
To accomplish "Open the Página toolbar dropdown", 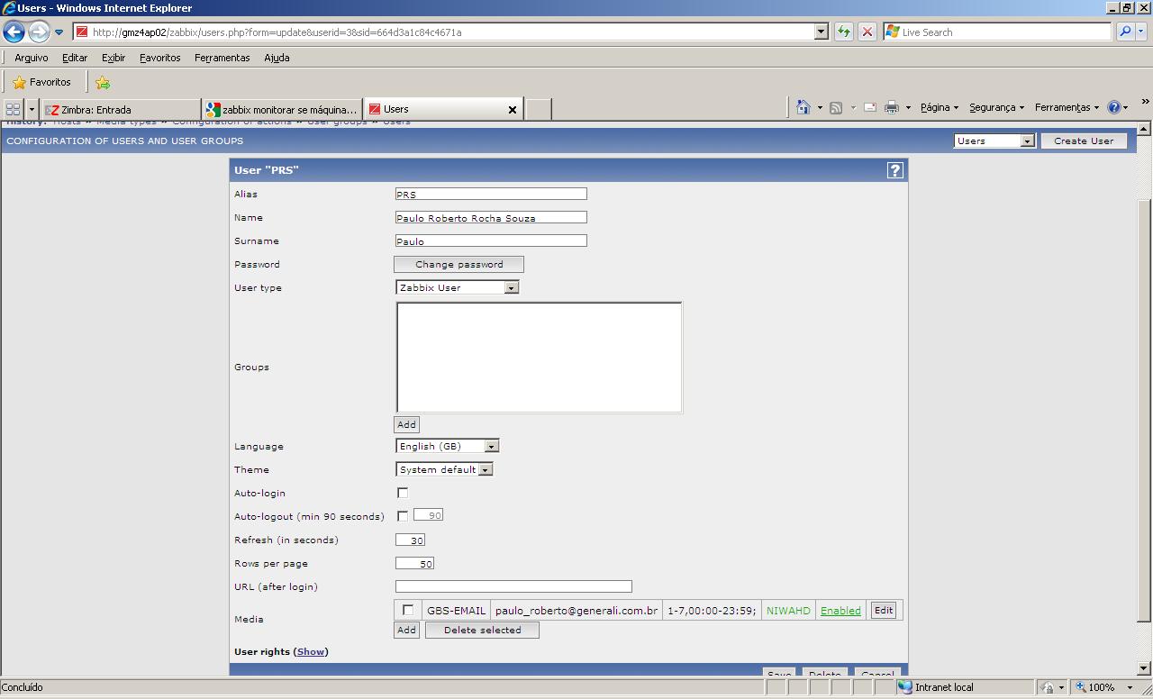I will pos(939,107).
